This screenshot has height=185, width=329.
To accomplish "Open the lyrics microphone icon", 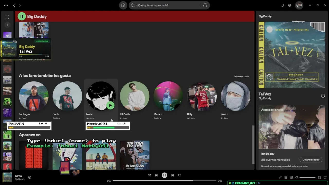I will tap(280, 177).
